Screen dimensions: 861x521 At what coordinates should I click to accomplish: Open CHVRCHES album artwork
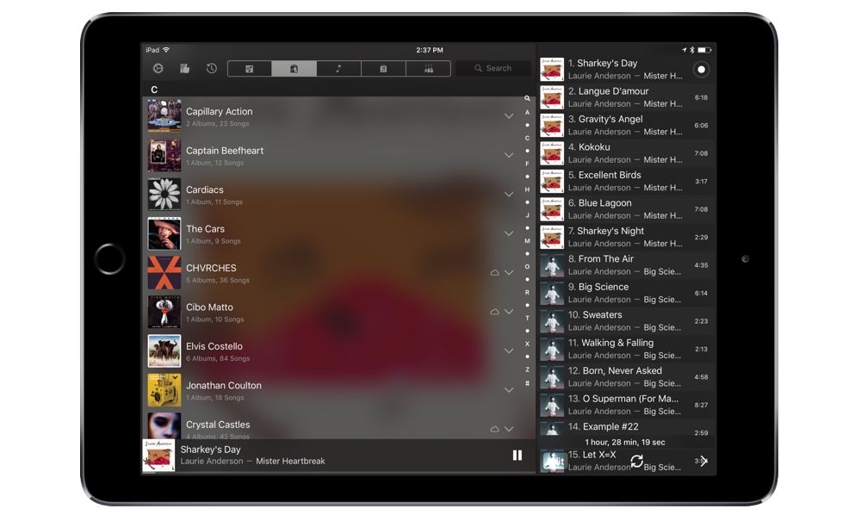[164, 272]
